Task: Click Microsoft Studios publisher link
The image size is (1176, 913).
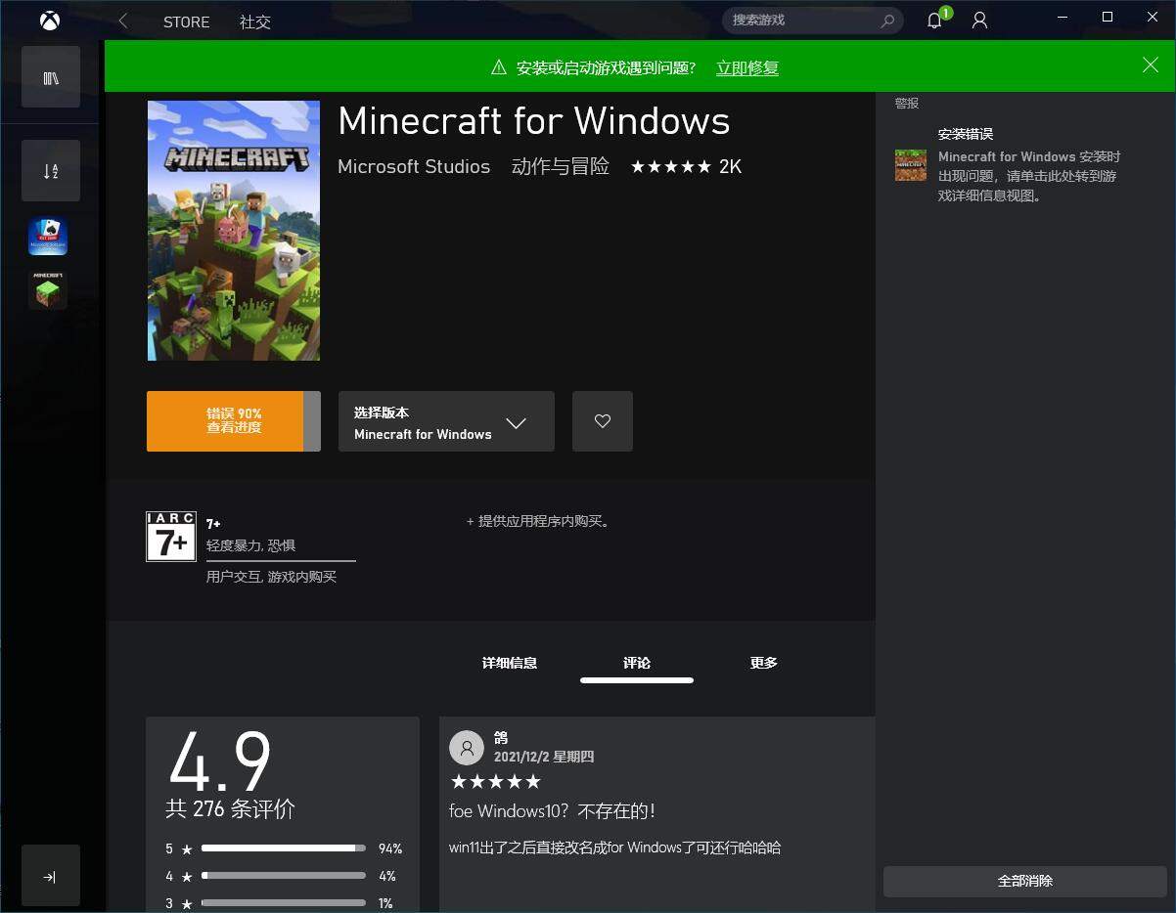Action: [414, 166]
